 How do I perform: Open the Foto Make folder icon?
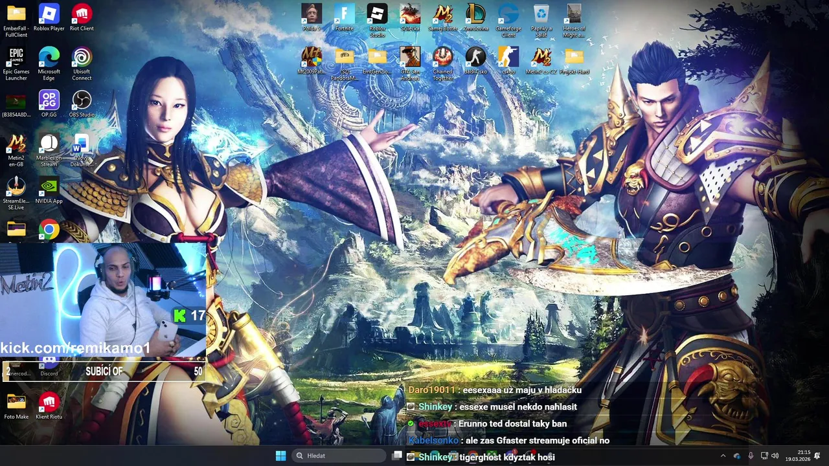click(x=16, y=406)
